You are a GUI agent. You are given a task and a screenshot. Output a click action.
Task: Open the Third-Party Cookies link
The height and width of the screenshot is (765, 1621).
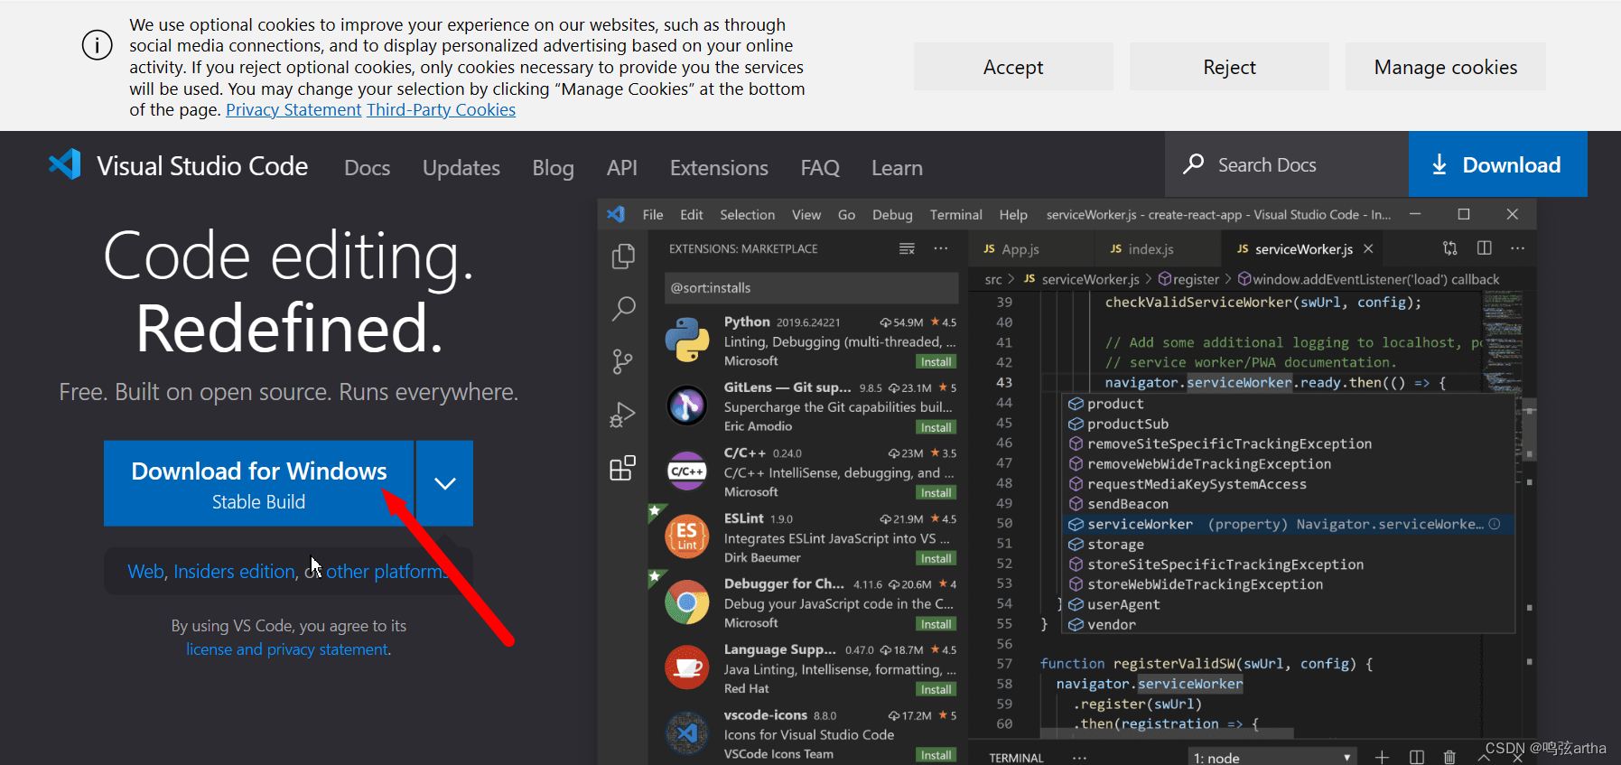(x=441, y=109)
